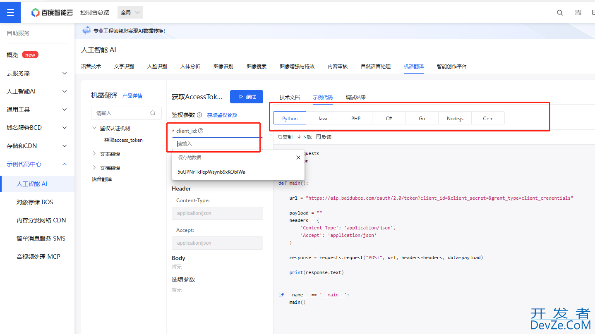Click the Content-Type application/json field

tap(217, 213)
